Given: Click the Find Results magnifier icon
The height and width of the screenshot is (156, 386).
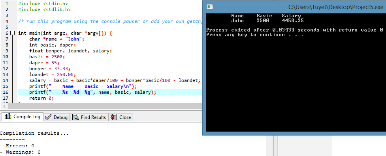Looking at the screenshot, I should [75, 117].
